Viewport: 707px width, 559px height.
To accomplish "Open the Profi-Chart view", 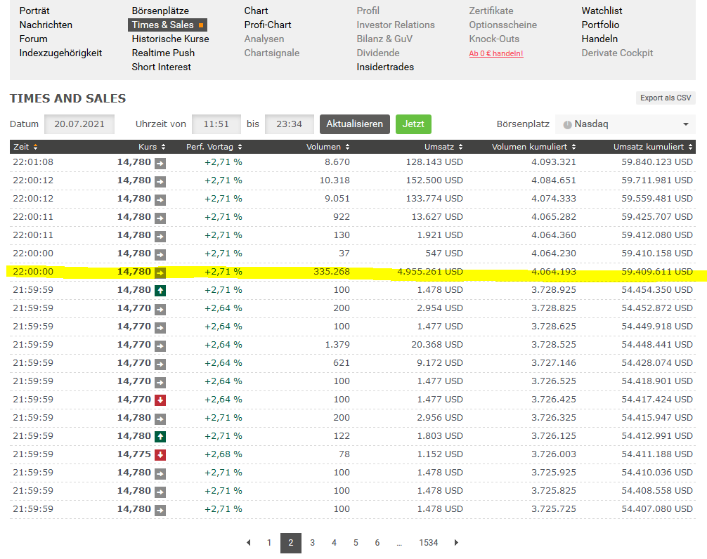I will click(x=268, y=25).
